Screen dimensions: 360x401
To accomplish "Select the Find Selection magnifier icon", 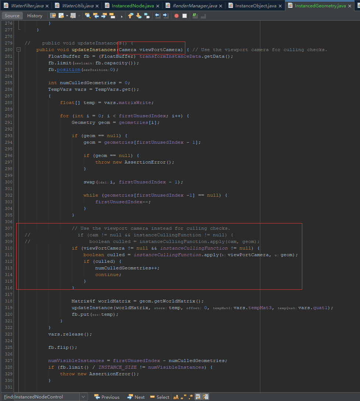I will 88,15.
